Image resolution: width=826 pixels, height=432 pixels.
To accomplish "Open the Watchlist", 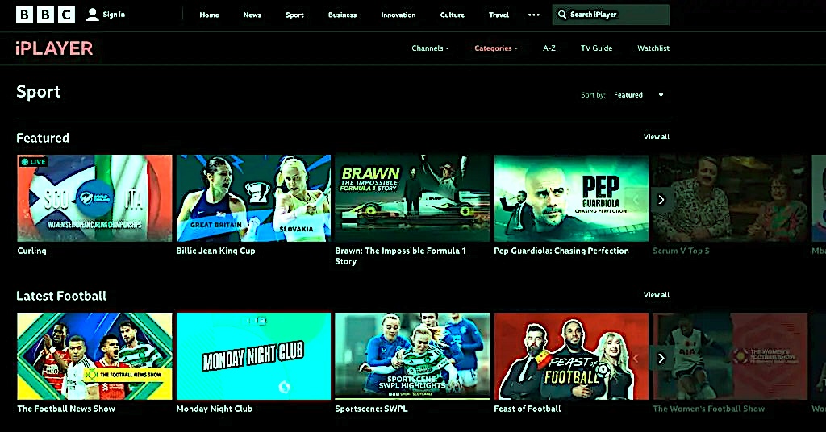I will [x=653, y=48].
